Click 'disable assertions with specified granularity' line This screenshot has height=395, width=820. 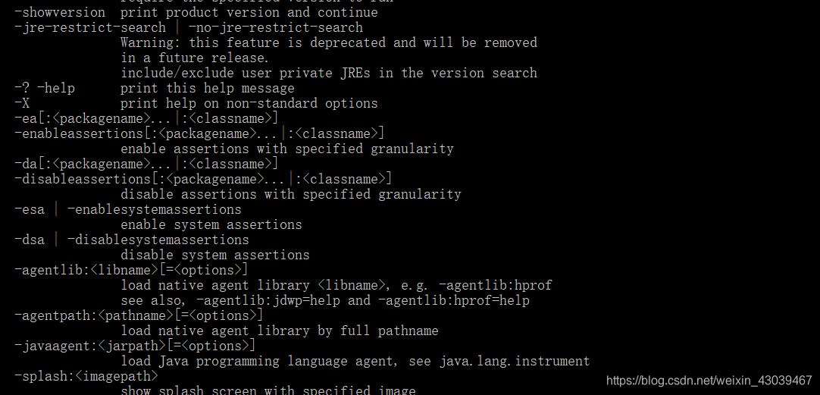291,194
